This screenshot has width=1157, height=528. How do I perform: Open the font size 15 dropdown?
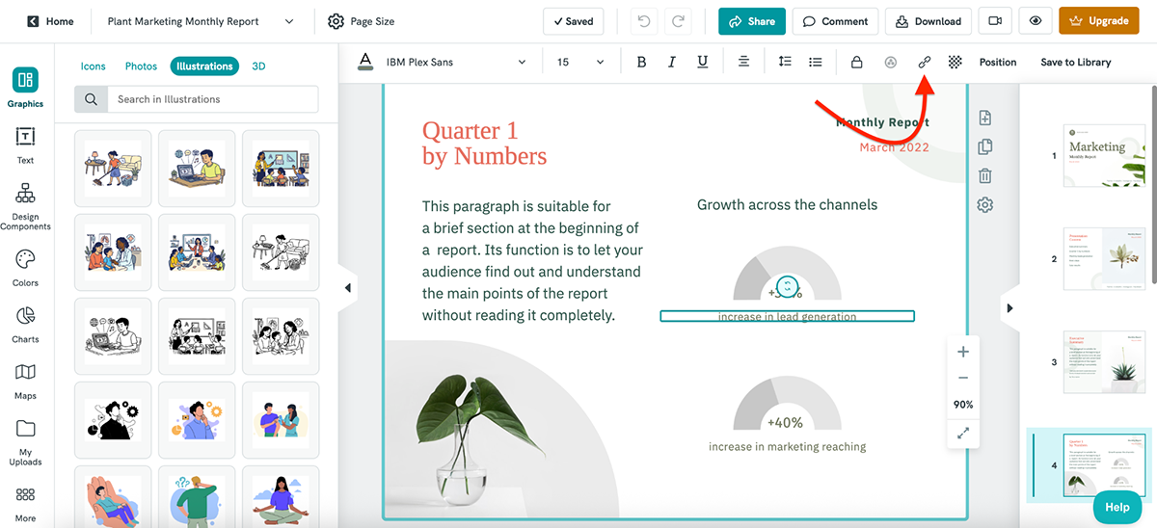pyautogui.click(x=580, y=62)
